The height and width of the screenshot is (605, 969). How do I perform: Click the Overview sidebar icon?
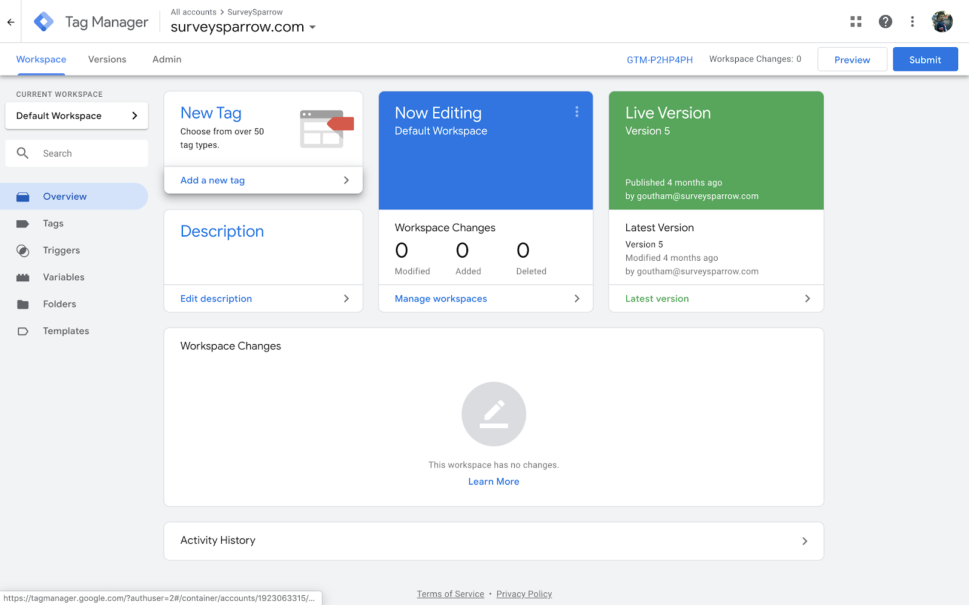(x=23, y=197)
